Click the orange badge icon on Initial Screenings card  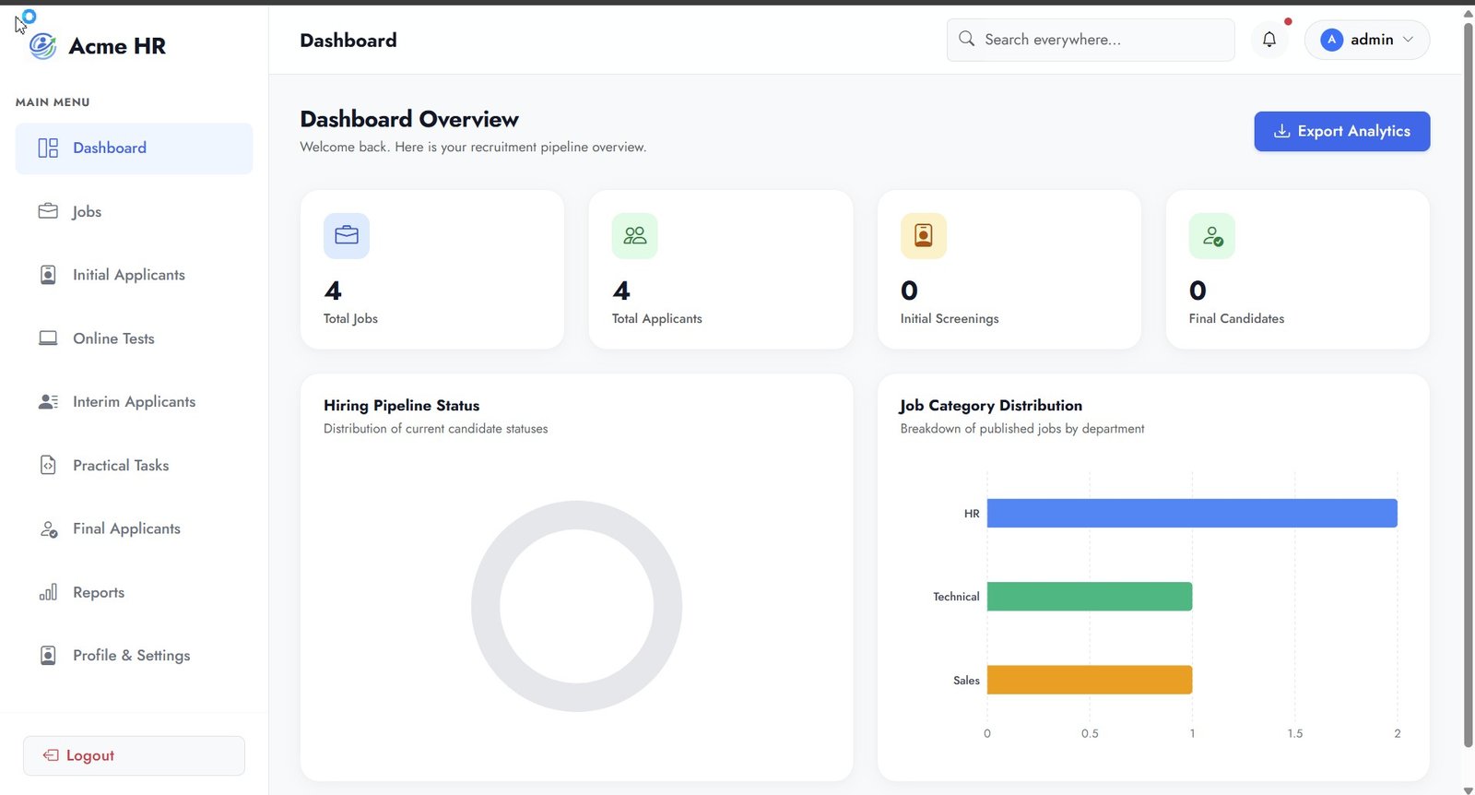tap(924, 236)
